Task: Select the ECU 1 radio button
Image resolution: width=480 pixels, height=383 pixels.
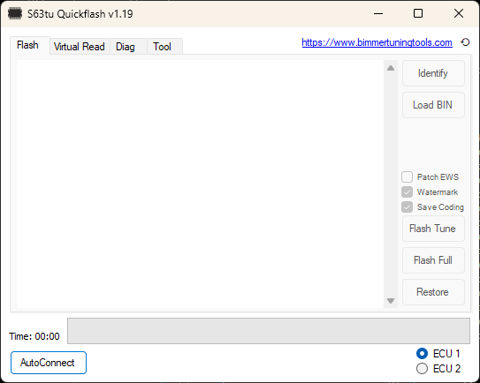Action: point(422,354)
